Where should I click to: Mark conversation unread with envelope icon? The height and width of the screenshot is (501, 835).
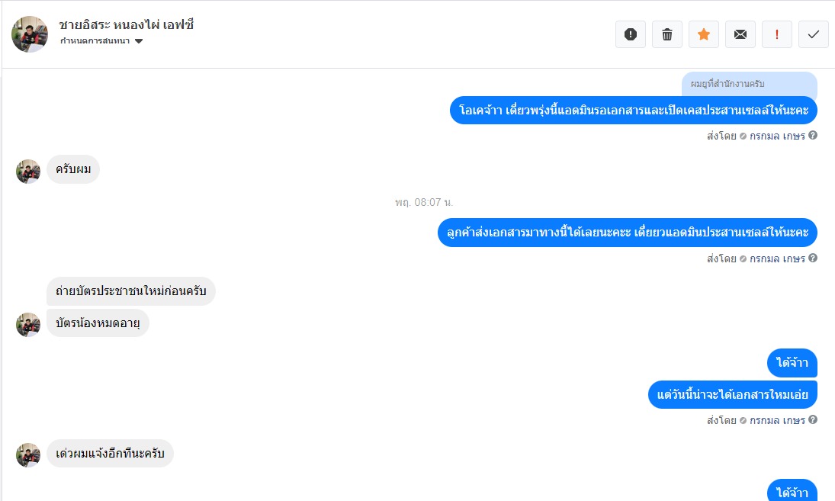click(740, 34)
